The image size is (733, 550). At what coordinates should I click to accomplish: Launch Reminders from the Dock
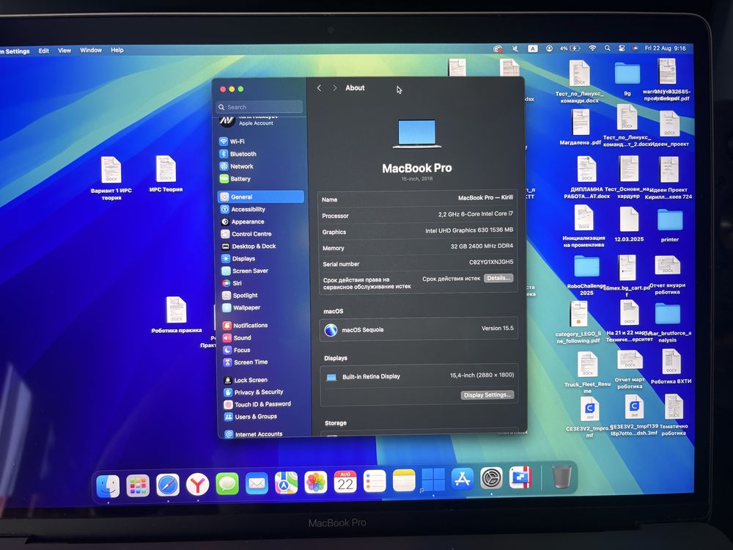pyautogui.click(x=375, y=481)
